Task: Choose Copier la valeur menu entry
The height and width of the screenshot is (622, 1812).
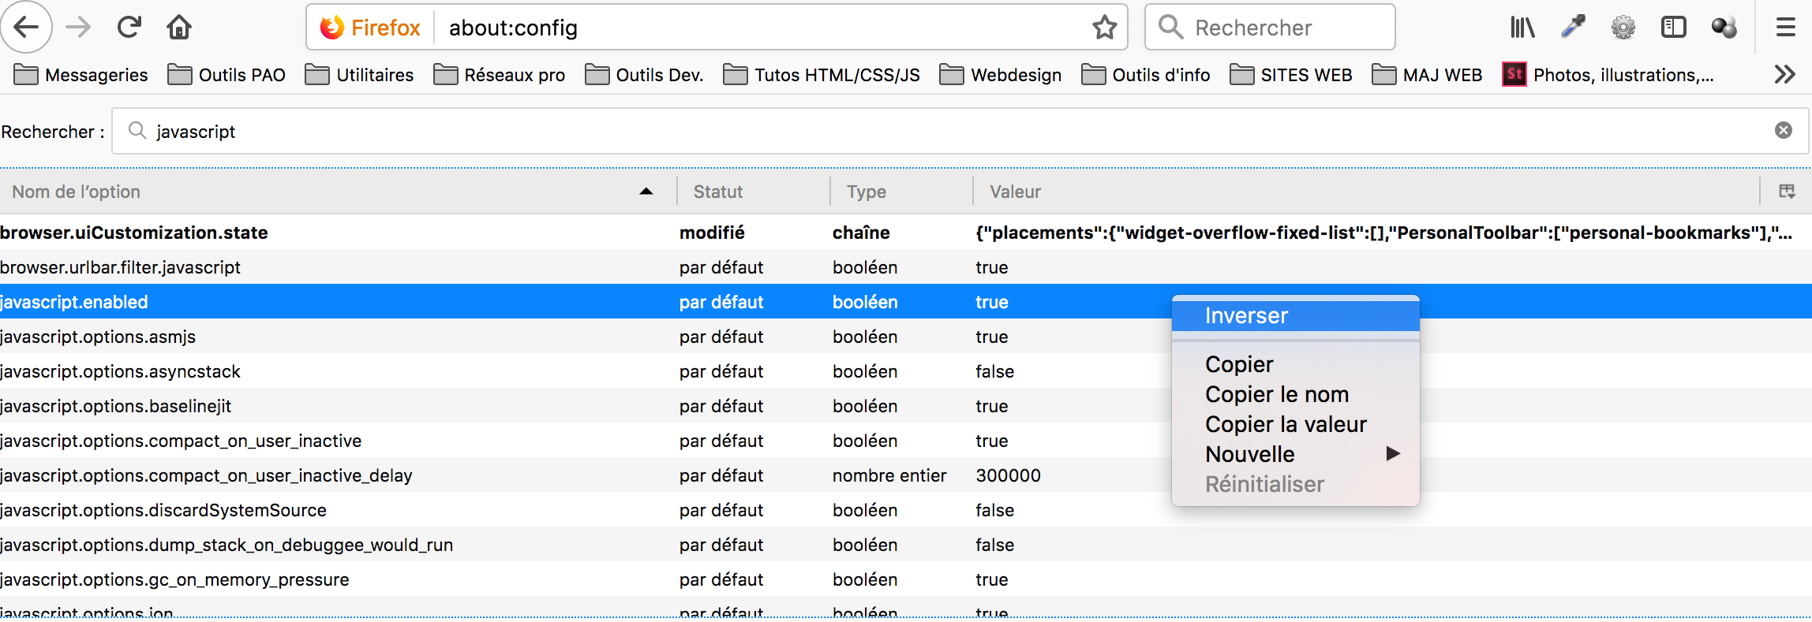Action: 1295,424
